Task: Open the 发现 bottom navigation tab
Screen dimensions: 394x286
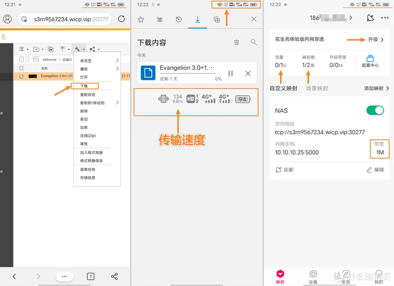Action: coord(346,277)
